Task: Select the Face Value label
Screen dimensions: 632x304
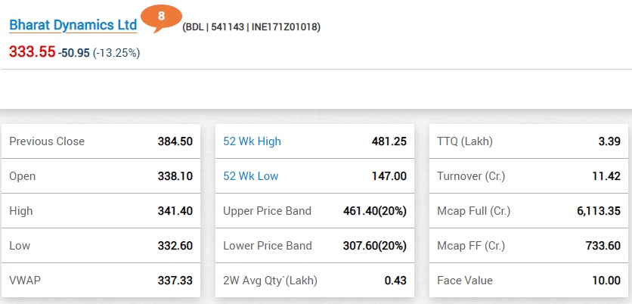Action: (465, 281)
